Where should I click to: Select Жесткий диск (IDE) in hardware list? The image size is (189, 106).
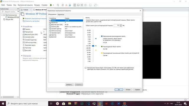click(x=66, y=24)
